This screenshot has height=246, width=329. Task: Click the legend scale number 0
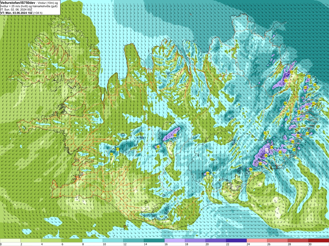[1, 244]
